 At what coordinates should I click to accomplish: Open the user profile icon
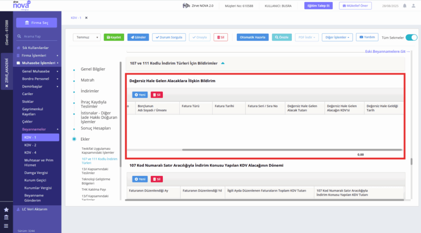point(414,6)
